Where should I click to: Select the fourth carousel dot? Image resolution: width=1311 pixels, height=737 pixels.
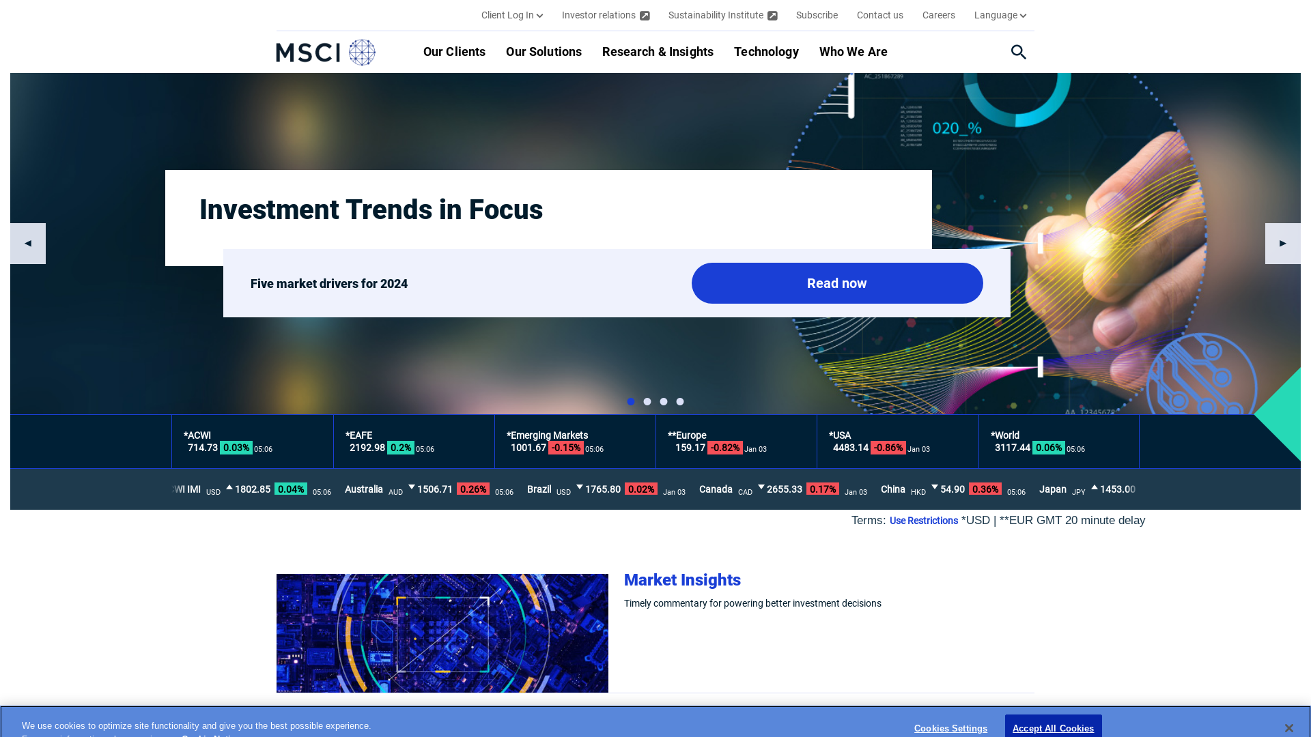pos(680,402)
